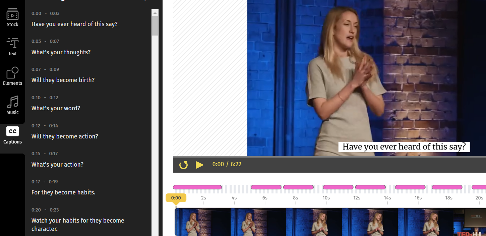
Task: Click the 10s mark on timeline ruler
Action: [326, 198]
